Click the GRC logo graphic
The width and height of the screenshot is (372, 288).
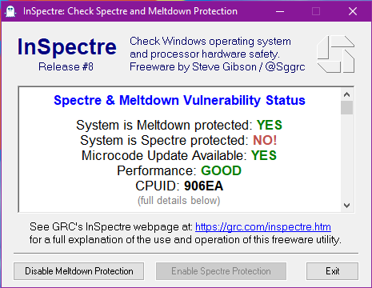336,54
